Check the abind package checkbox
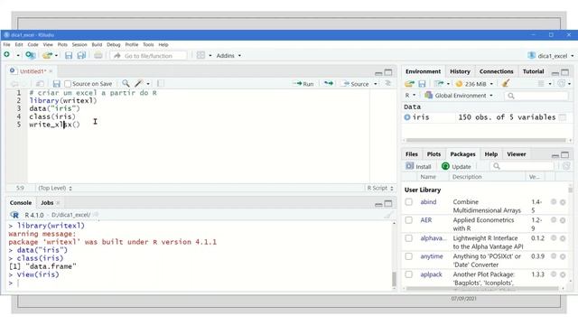 pos(408,202)
